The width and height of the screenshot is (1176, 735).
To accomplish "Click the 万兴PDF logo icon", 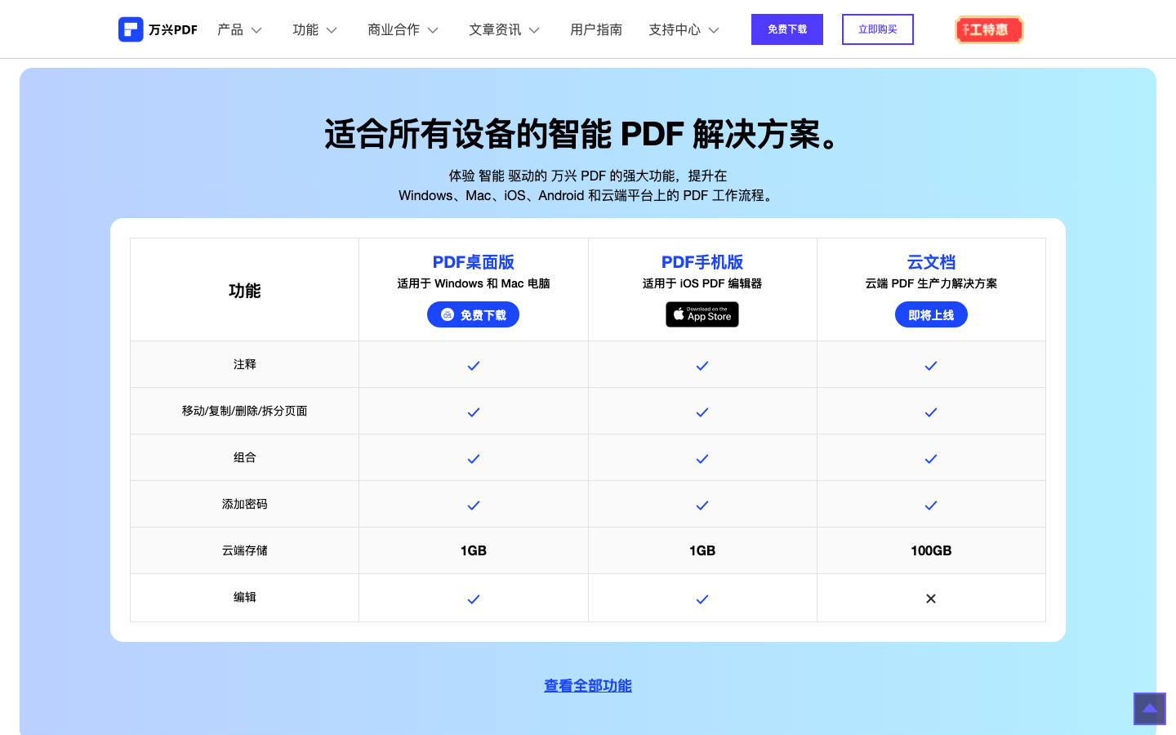I will [x=131, y=29].
